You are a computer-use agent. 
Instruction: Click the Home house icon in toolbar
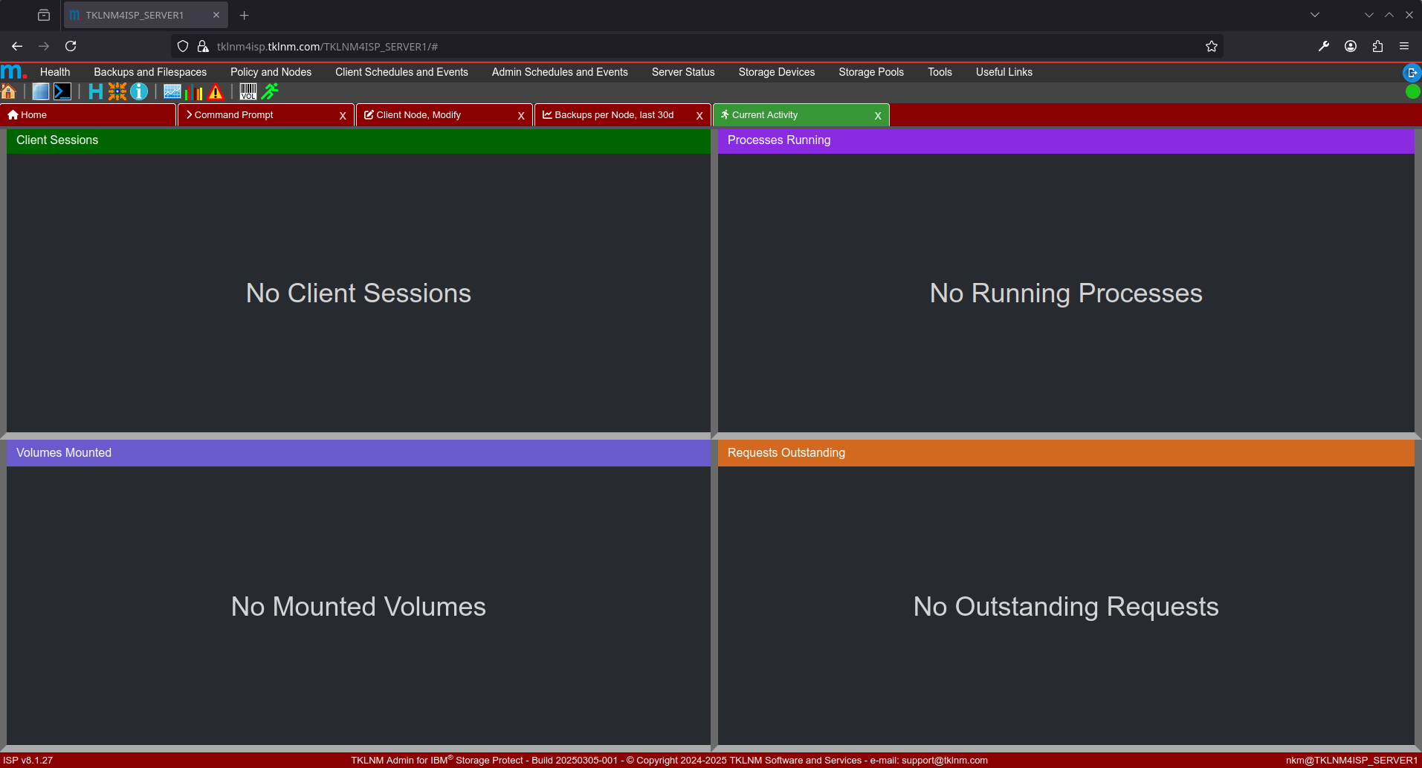[9, 91]
